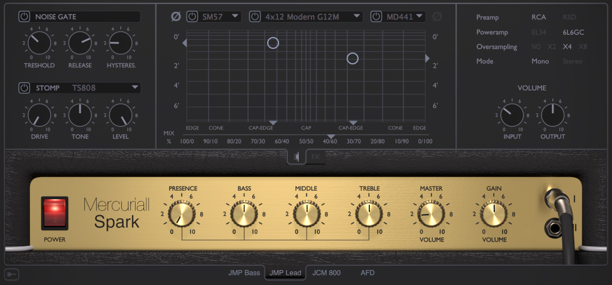Choose RCA preamp tube

pyautogui.click(x=538, y=17)
